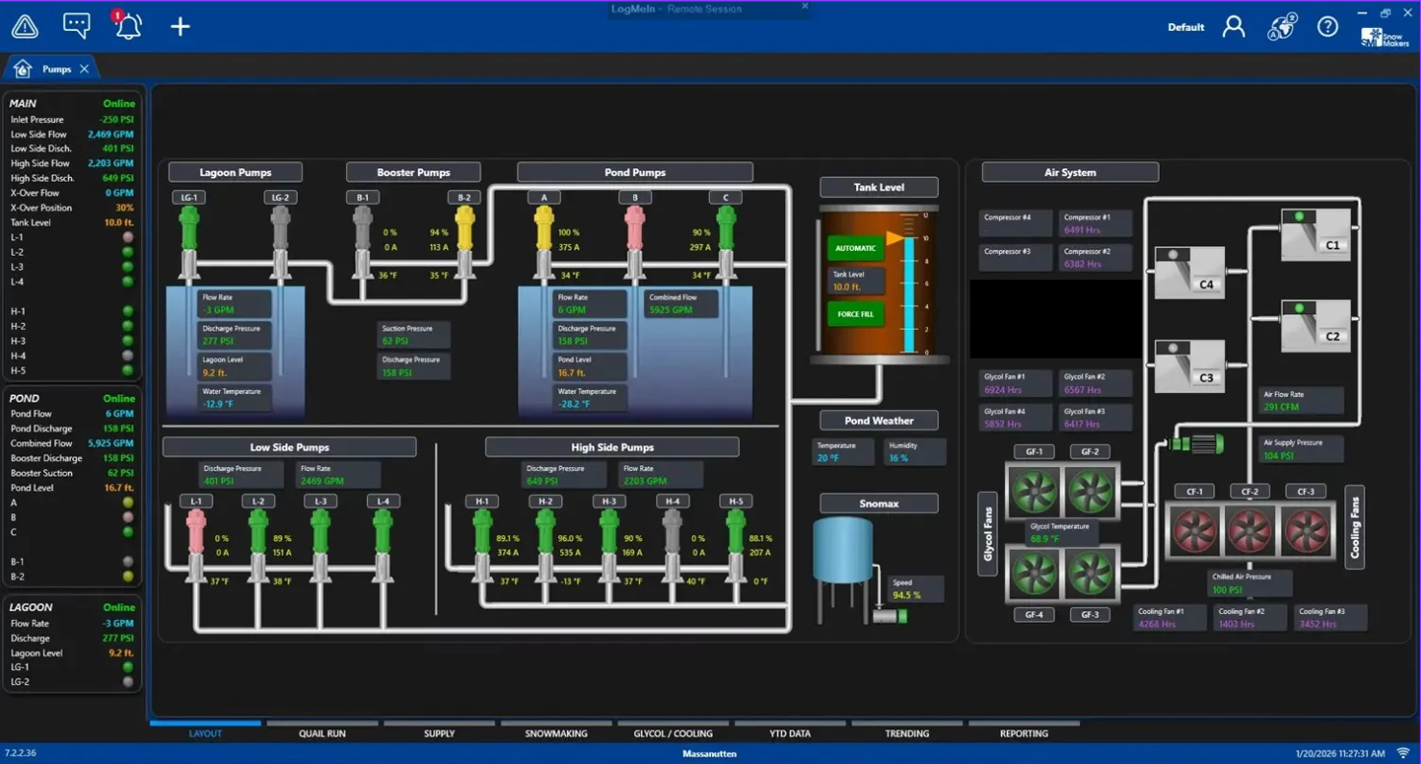Open the alarm warning triangle icon

[x=24, y=26]
